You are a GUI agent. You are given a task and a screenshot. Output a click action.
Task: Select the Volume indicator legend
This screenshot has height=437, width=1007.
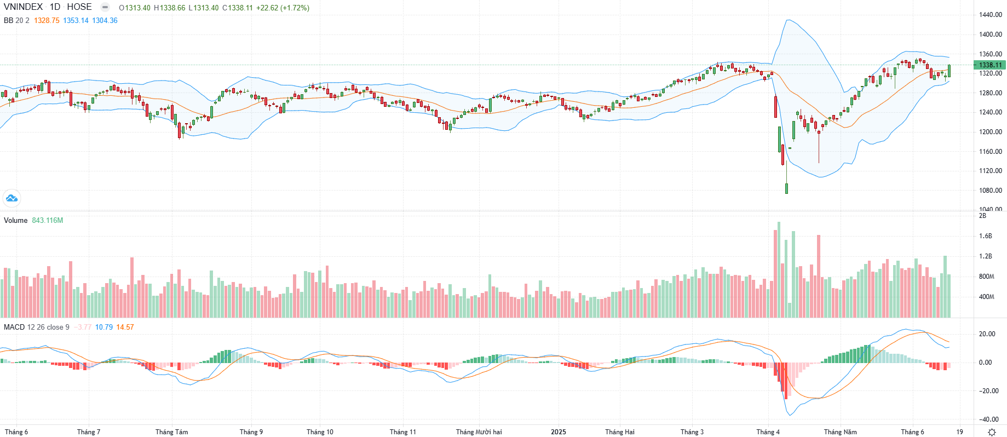15,220
